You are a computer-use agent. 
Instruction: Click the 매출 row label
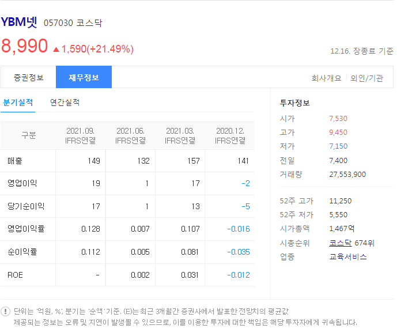[x=15, y=161]
